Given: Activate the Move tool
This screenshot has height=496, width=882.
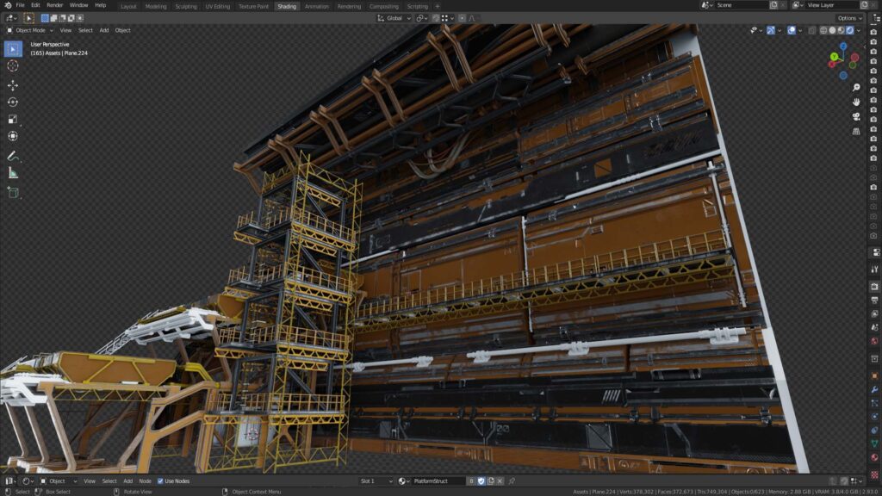Looking at the screenshot, I should tap(13, 85).
